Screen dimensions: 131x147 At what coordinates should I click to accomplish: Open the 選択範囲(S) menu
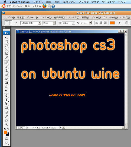click(60, 18)
